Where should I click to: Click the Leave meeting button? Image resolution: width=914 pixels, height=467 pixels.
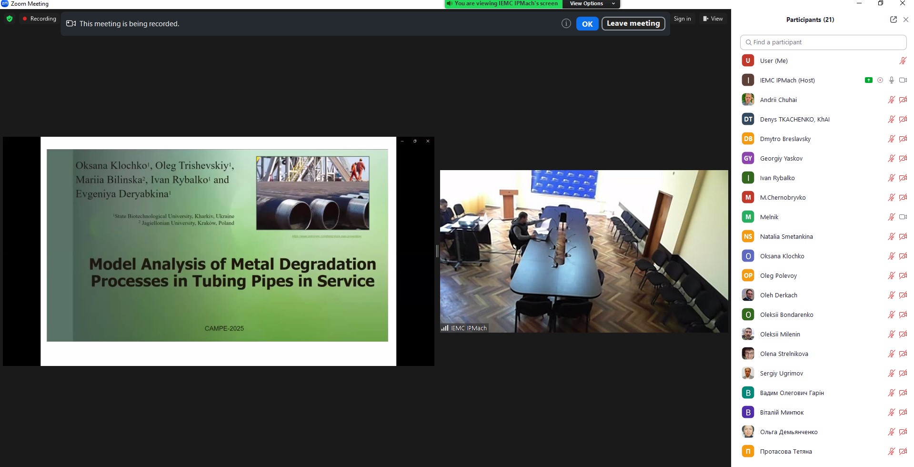click(633, 23)
